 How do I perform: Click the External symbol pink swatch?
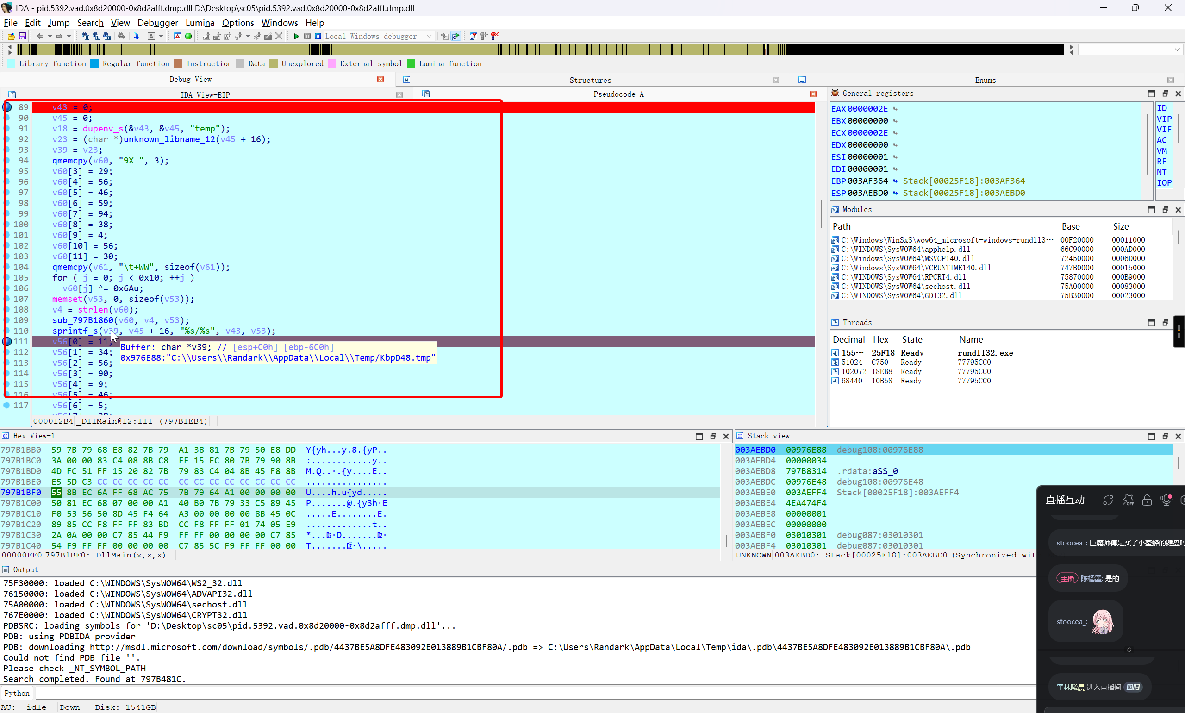point(332,64)
